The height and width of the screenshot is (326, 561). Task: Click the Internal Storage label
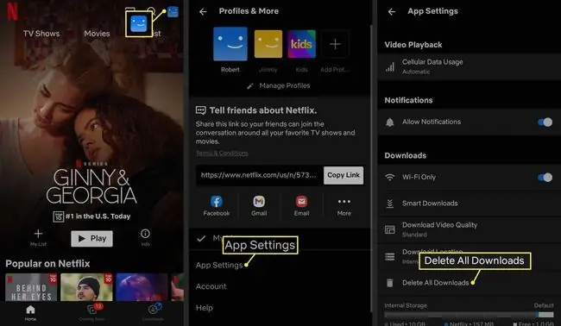pos(406,305)
